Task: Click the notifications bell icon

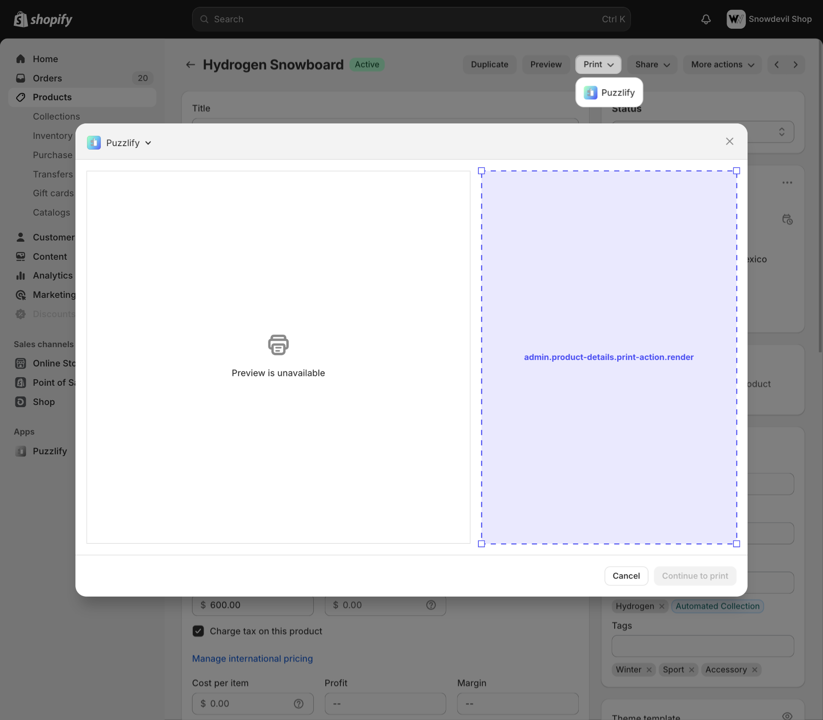Action: [x=706, y=19]
